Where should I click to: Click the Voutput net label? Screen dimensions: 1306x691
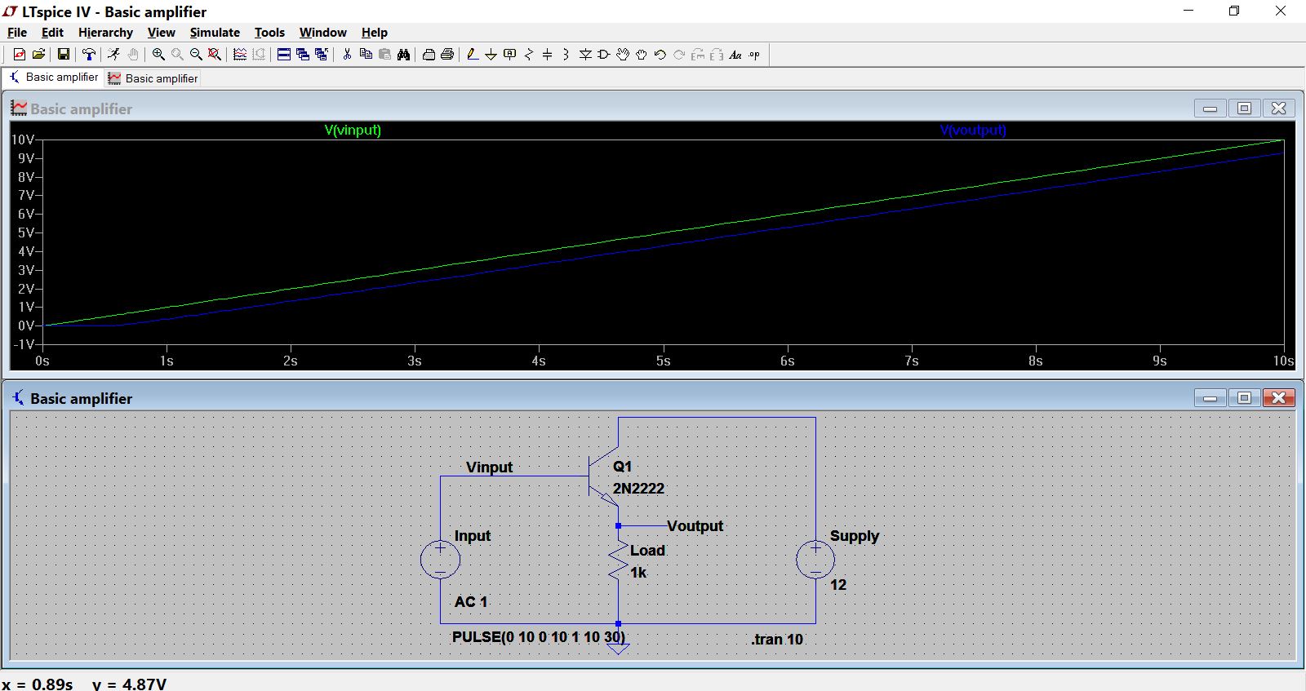(695, 526)
